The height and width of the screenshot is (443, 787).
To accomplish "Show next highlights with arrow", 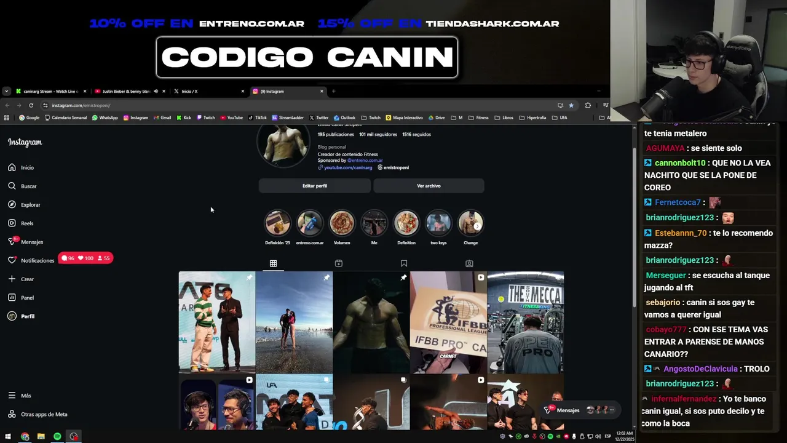I will click(x=477, y=226).
